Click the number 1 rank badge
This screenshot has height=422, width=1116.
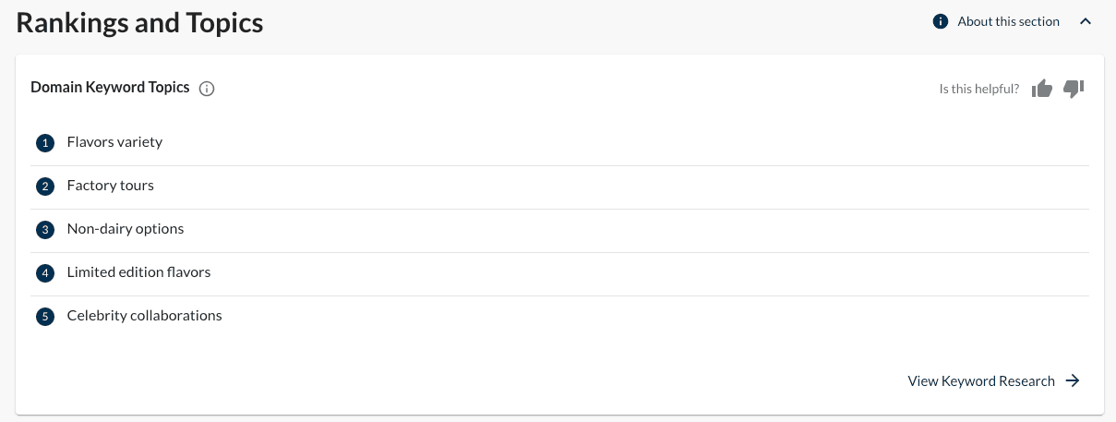[x=45, y=143]
